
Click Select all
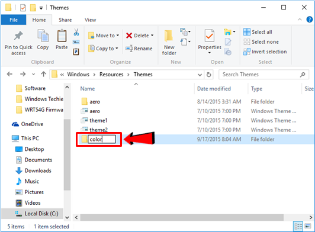coord(258,32)
